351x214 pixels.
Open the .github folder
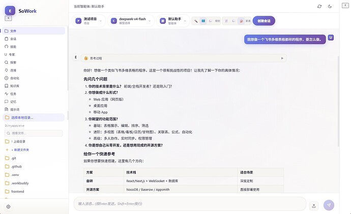tap(34, 166)
